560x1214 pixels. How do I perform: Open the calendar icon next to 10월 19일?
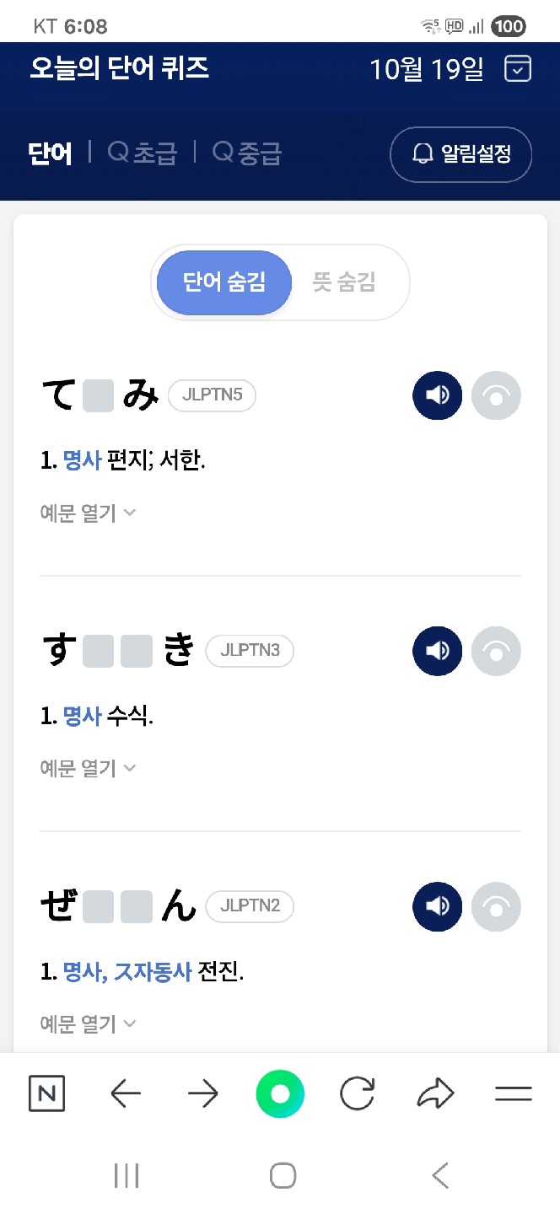(x=518, y=68)
